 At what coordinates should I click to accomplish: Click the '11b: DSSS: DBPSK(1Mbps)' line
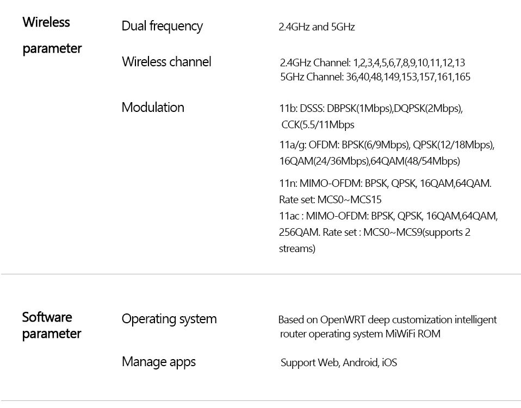pos(371,109)
